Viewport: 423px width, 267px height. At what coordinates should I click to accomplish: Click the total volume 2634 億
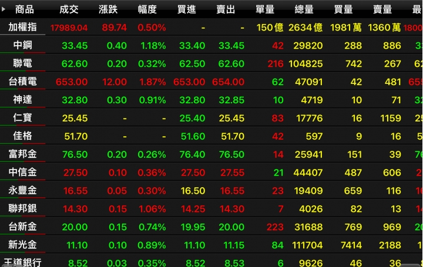point(305,28)
